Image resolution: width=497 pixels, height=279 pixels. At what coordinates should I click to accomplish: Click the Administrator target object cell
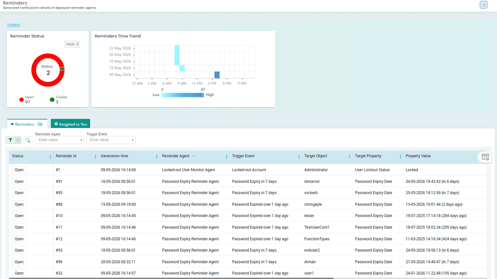point(316,170)
